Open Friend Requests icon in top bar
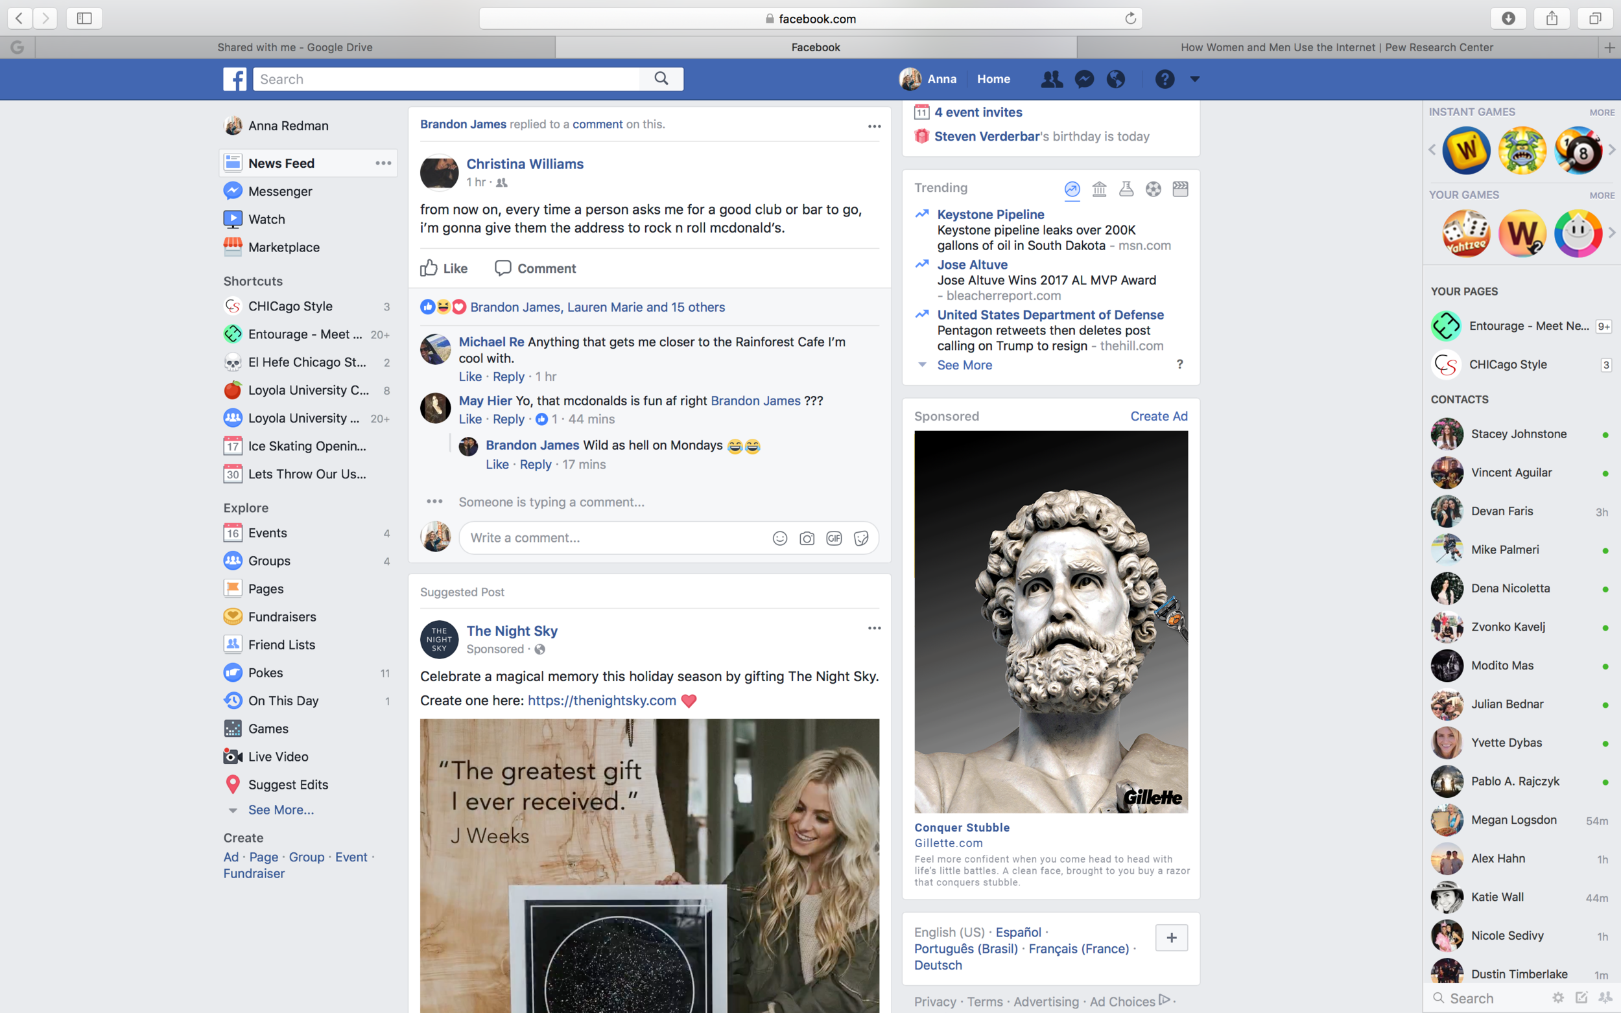Viewport: 1621px width, 1013px height. coord(1052,79)
